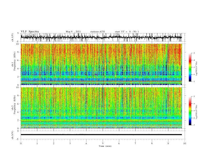This screenshot has height=161, width=208.
Task: Select the date 'May 8, 2021' text
Action: [x=73, y=32]
